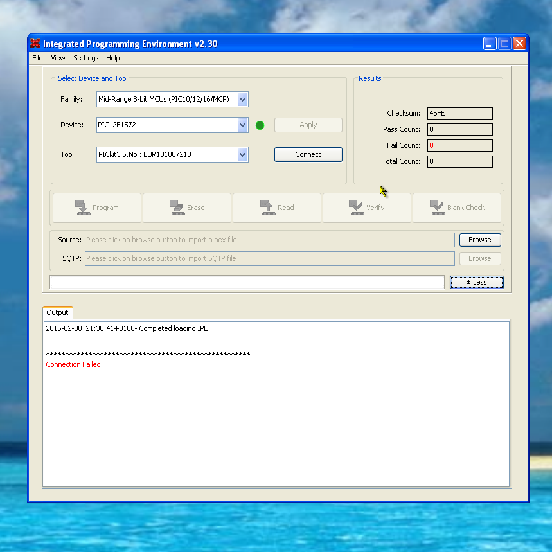Click the Blank Check icon
Image resolution: width=552 pixels, height=552 pixels.
click(x=437, y=208)
